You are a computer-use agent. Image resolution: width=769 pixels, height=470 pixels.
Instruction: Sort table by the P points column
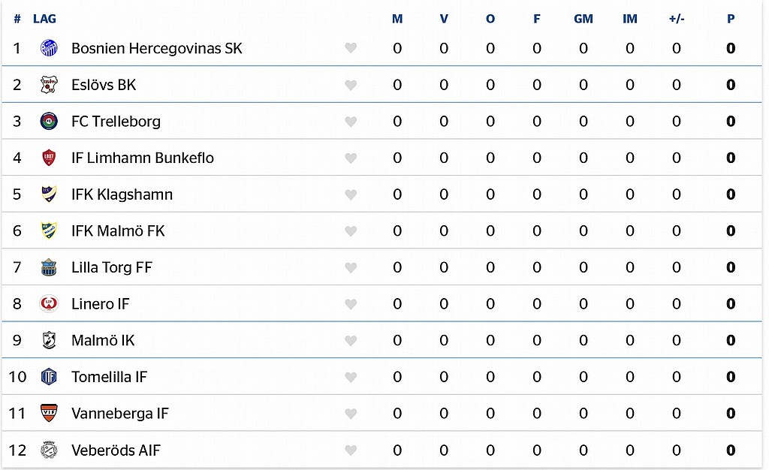pos(731,19)
